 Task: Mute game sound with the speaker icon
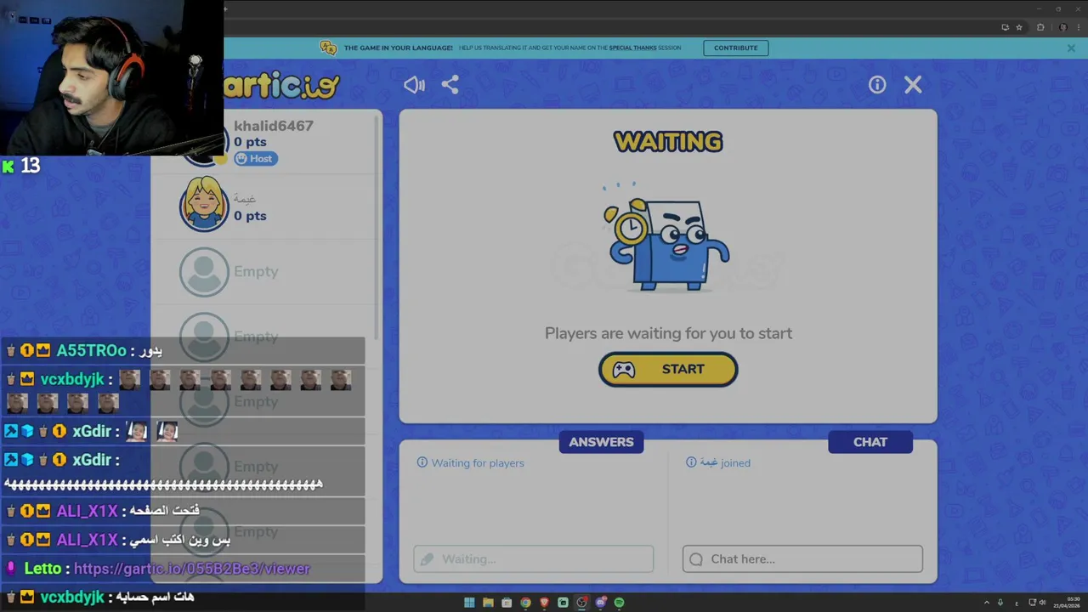point(414,84)
